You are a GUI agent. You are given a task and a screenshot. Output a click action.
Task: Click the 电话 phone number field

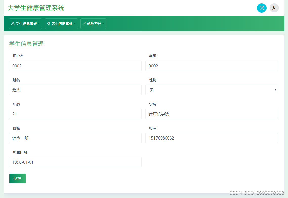click(211, 138)
